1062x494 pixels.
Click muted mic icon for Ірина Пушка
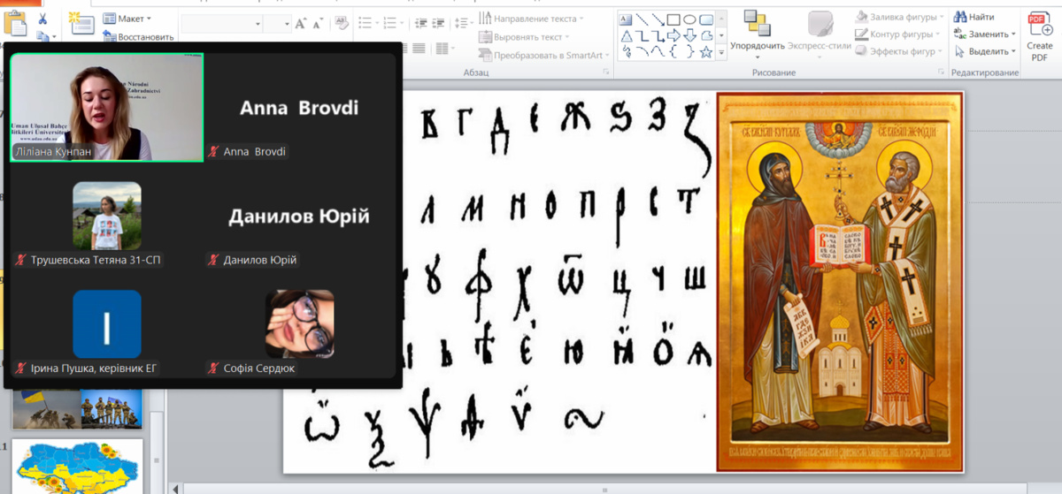20,368
